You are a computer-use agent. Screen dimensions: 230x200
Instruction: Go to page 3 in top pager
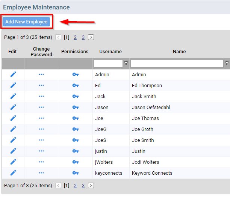(x=83, y=37)
